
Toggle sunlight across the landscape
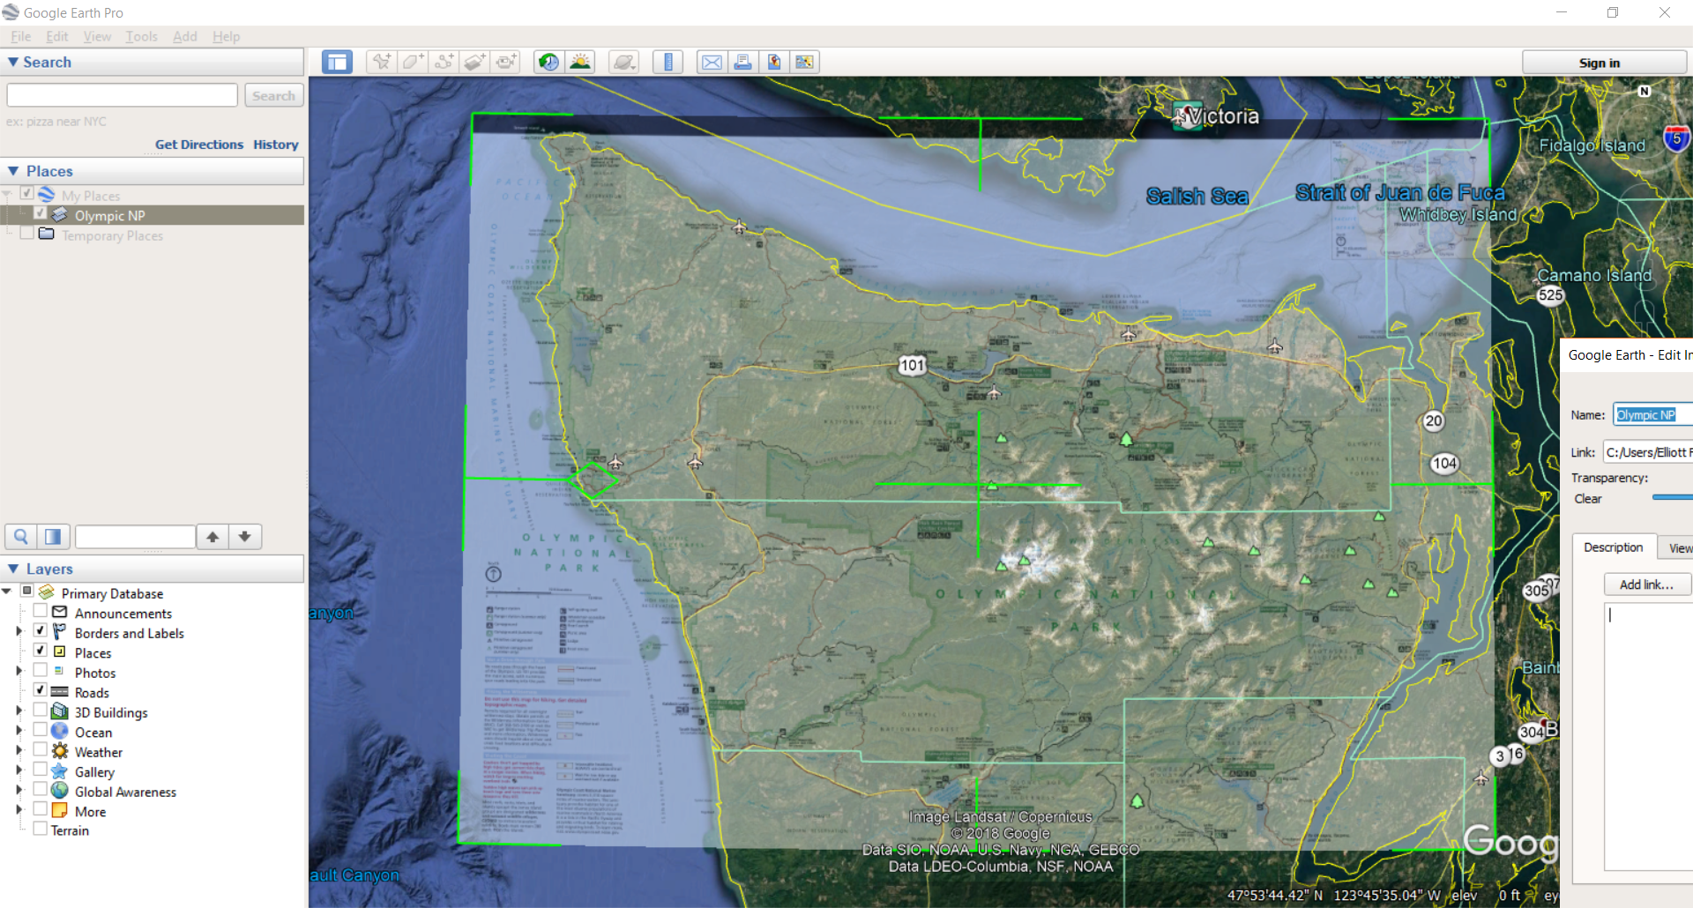[x=580, y=62]
